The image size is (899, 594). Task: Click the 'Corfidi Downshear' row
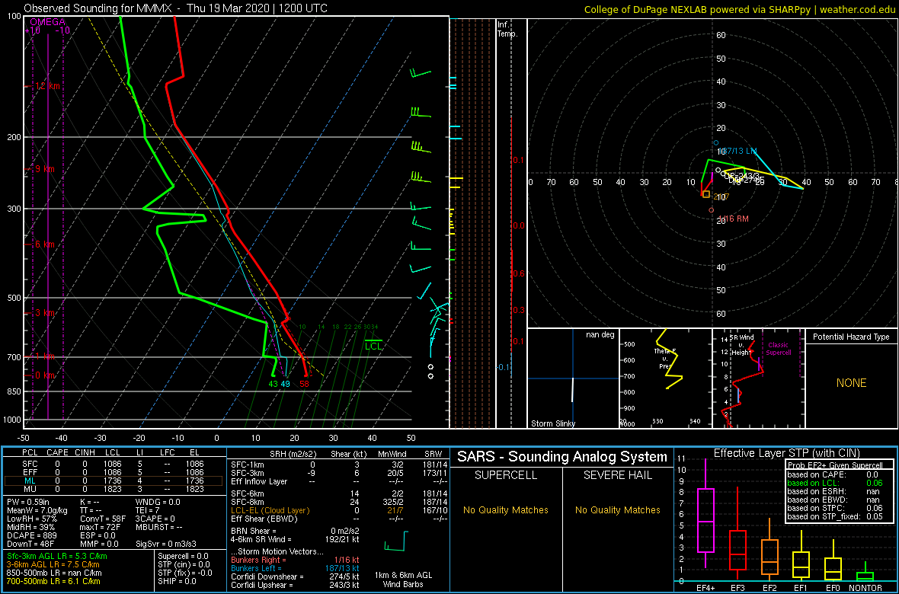pyautogui.click(x=295, y=576)
